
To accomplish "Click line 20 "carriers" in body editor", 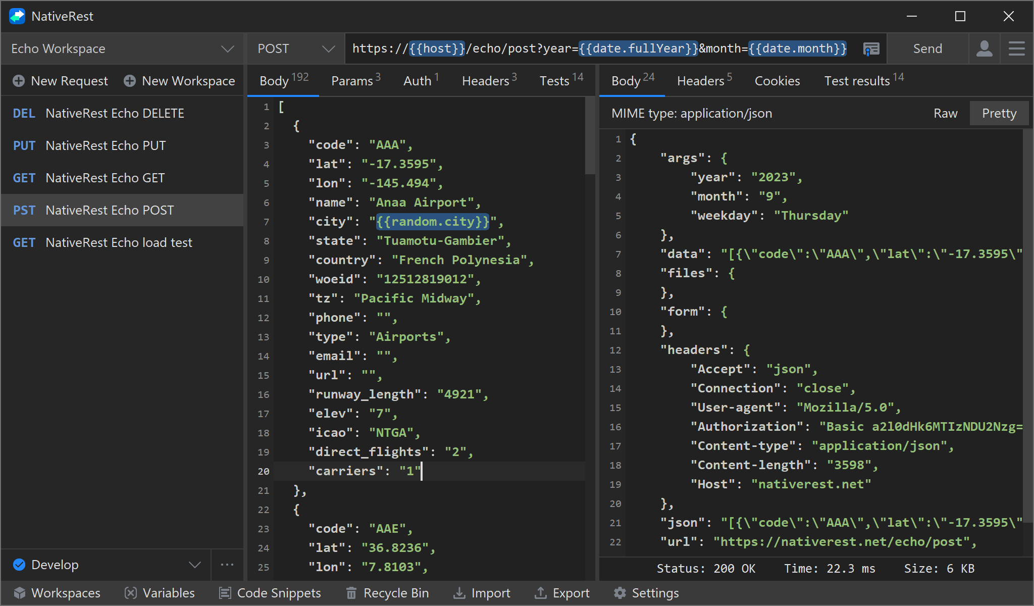I will click(x=429, y=471).
